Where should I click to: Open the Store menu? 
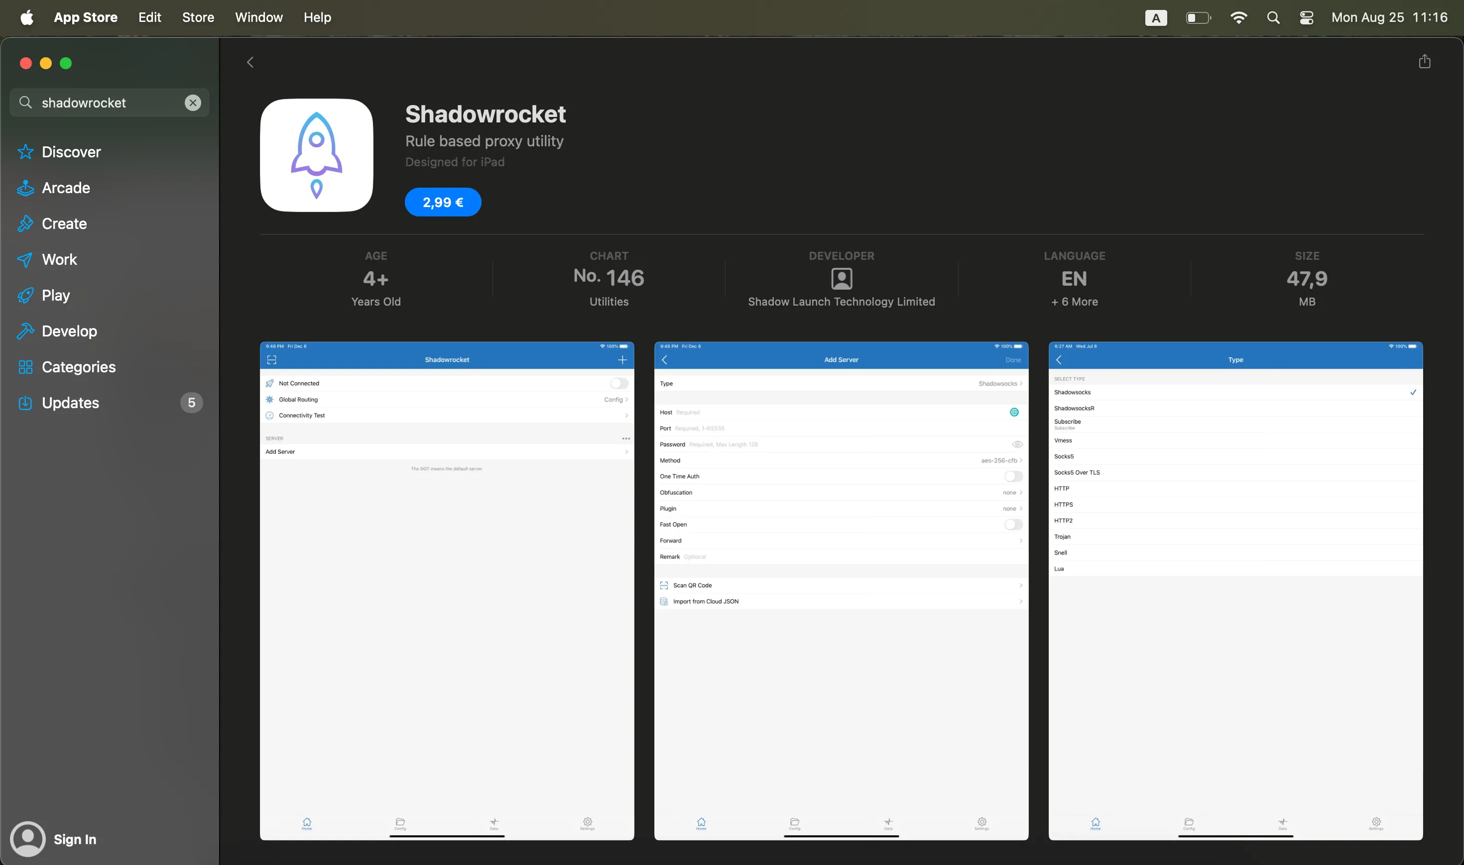pos(198,17)
